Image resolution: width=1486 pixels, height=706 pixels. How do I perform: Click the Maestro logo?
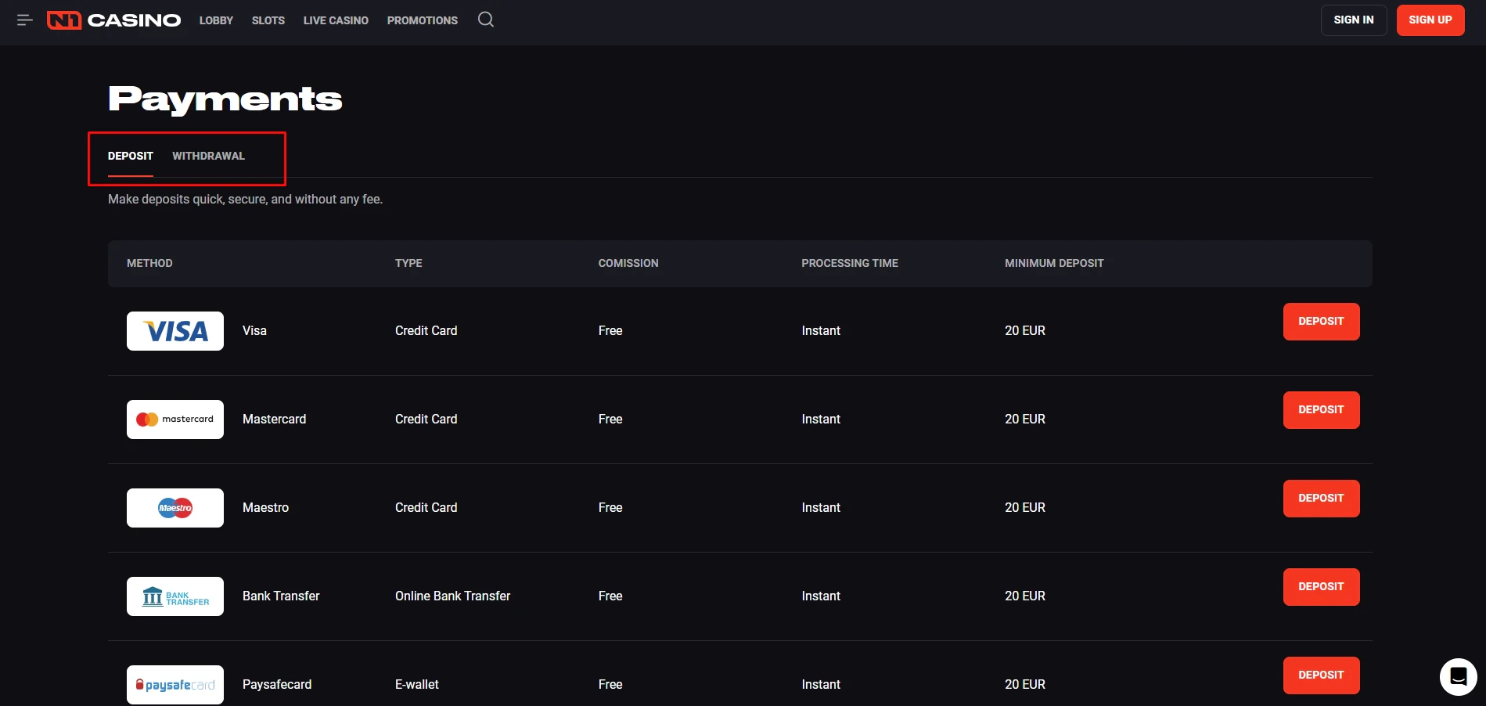pyautogui.click(x=175, y=508)
